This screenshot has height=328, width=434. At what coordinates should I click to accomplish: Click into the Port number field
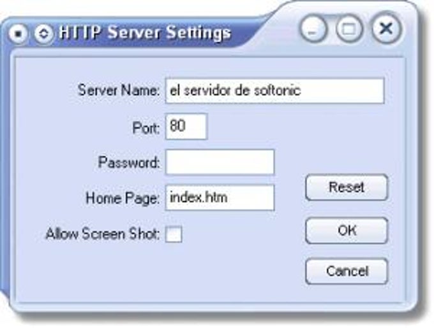tap(186, 127)
